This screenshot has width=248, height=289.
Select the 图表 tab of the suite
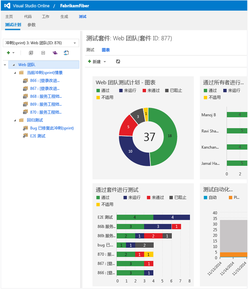106,50
